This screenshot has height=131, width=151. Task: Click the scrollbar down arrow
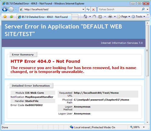(x=147, y=122)
